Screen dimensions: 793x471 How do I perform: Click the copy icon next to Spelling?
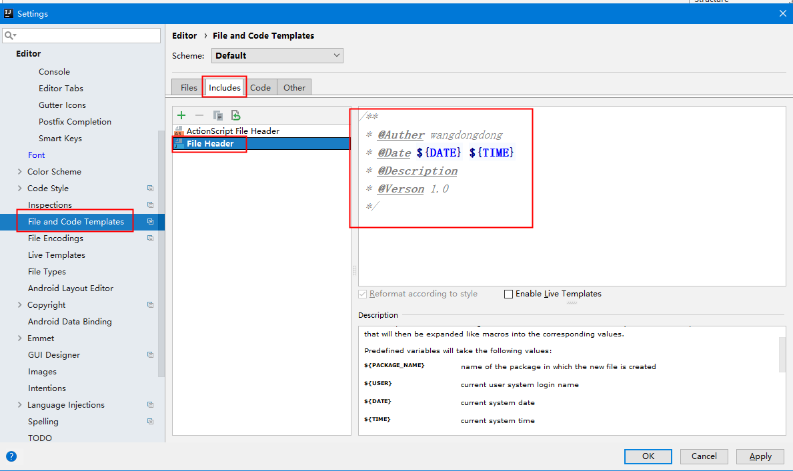[150, 422]
